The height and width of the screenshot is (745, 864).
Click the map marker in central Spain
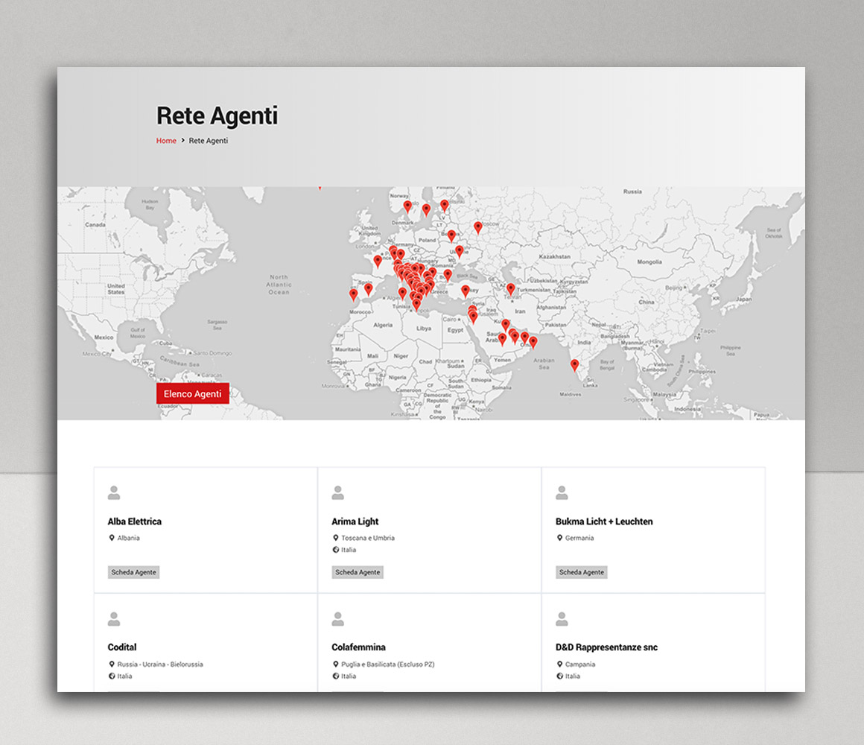point(368,289)
